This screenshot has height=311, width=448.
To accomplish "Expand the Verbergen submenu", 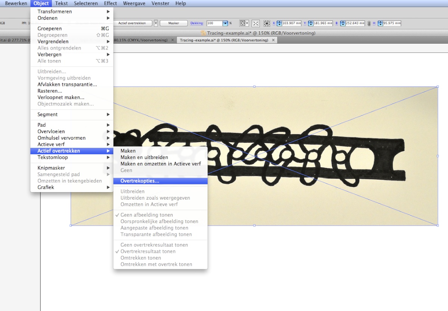I will pos(72,54).
